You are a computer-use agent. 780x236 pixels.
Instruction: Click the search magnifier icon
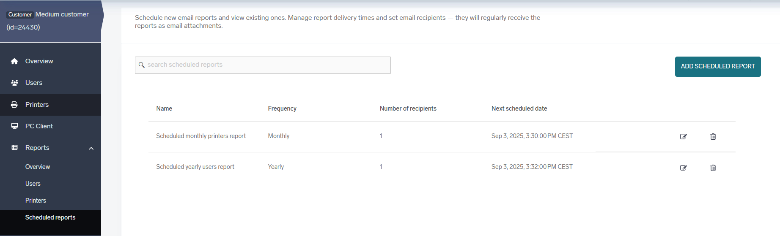point(142,65)
